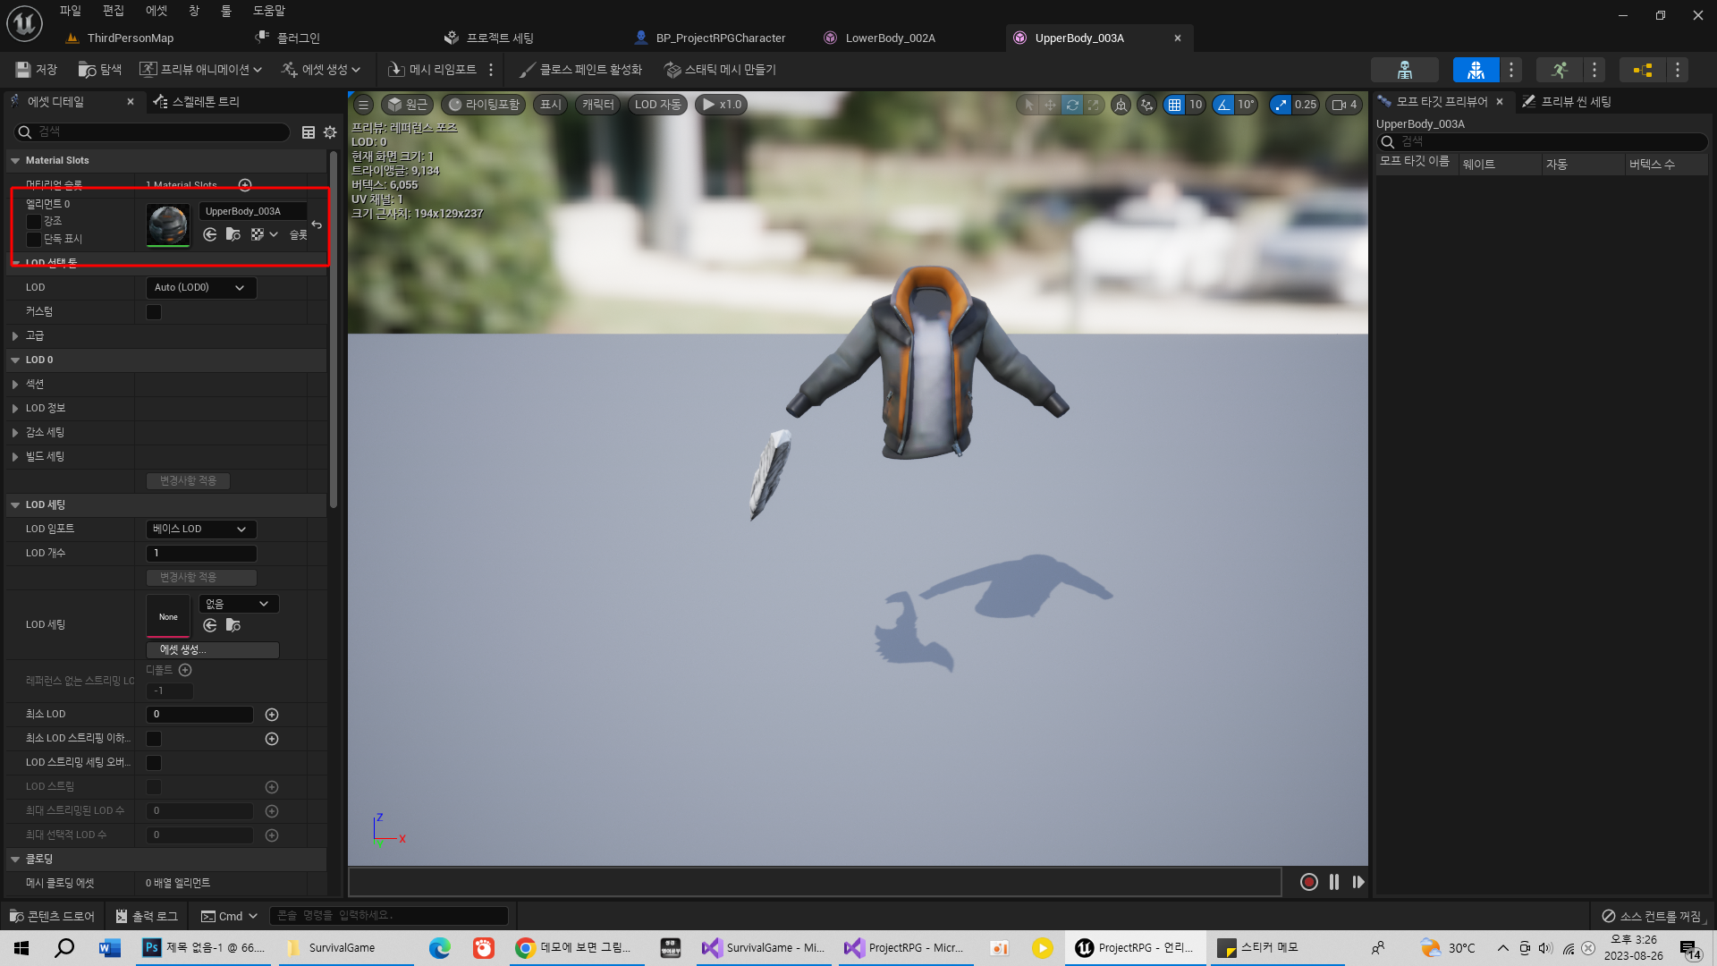The height and width of the screenshot is (966, 1717).
Task: Click the 메시 리임포트 button
Action: coord(432,70)
